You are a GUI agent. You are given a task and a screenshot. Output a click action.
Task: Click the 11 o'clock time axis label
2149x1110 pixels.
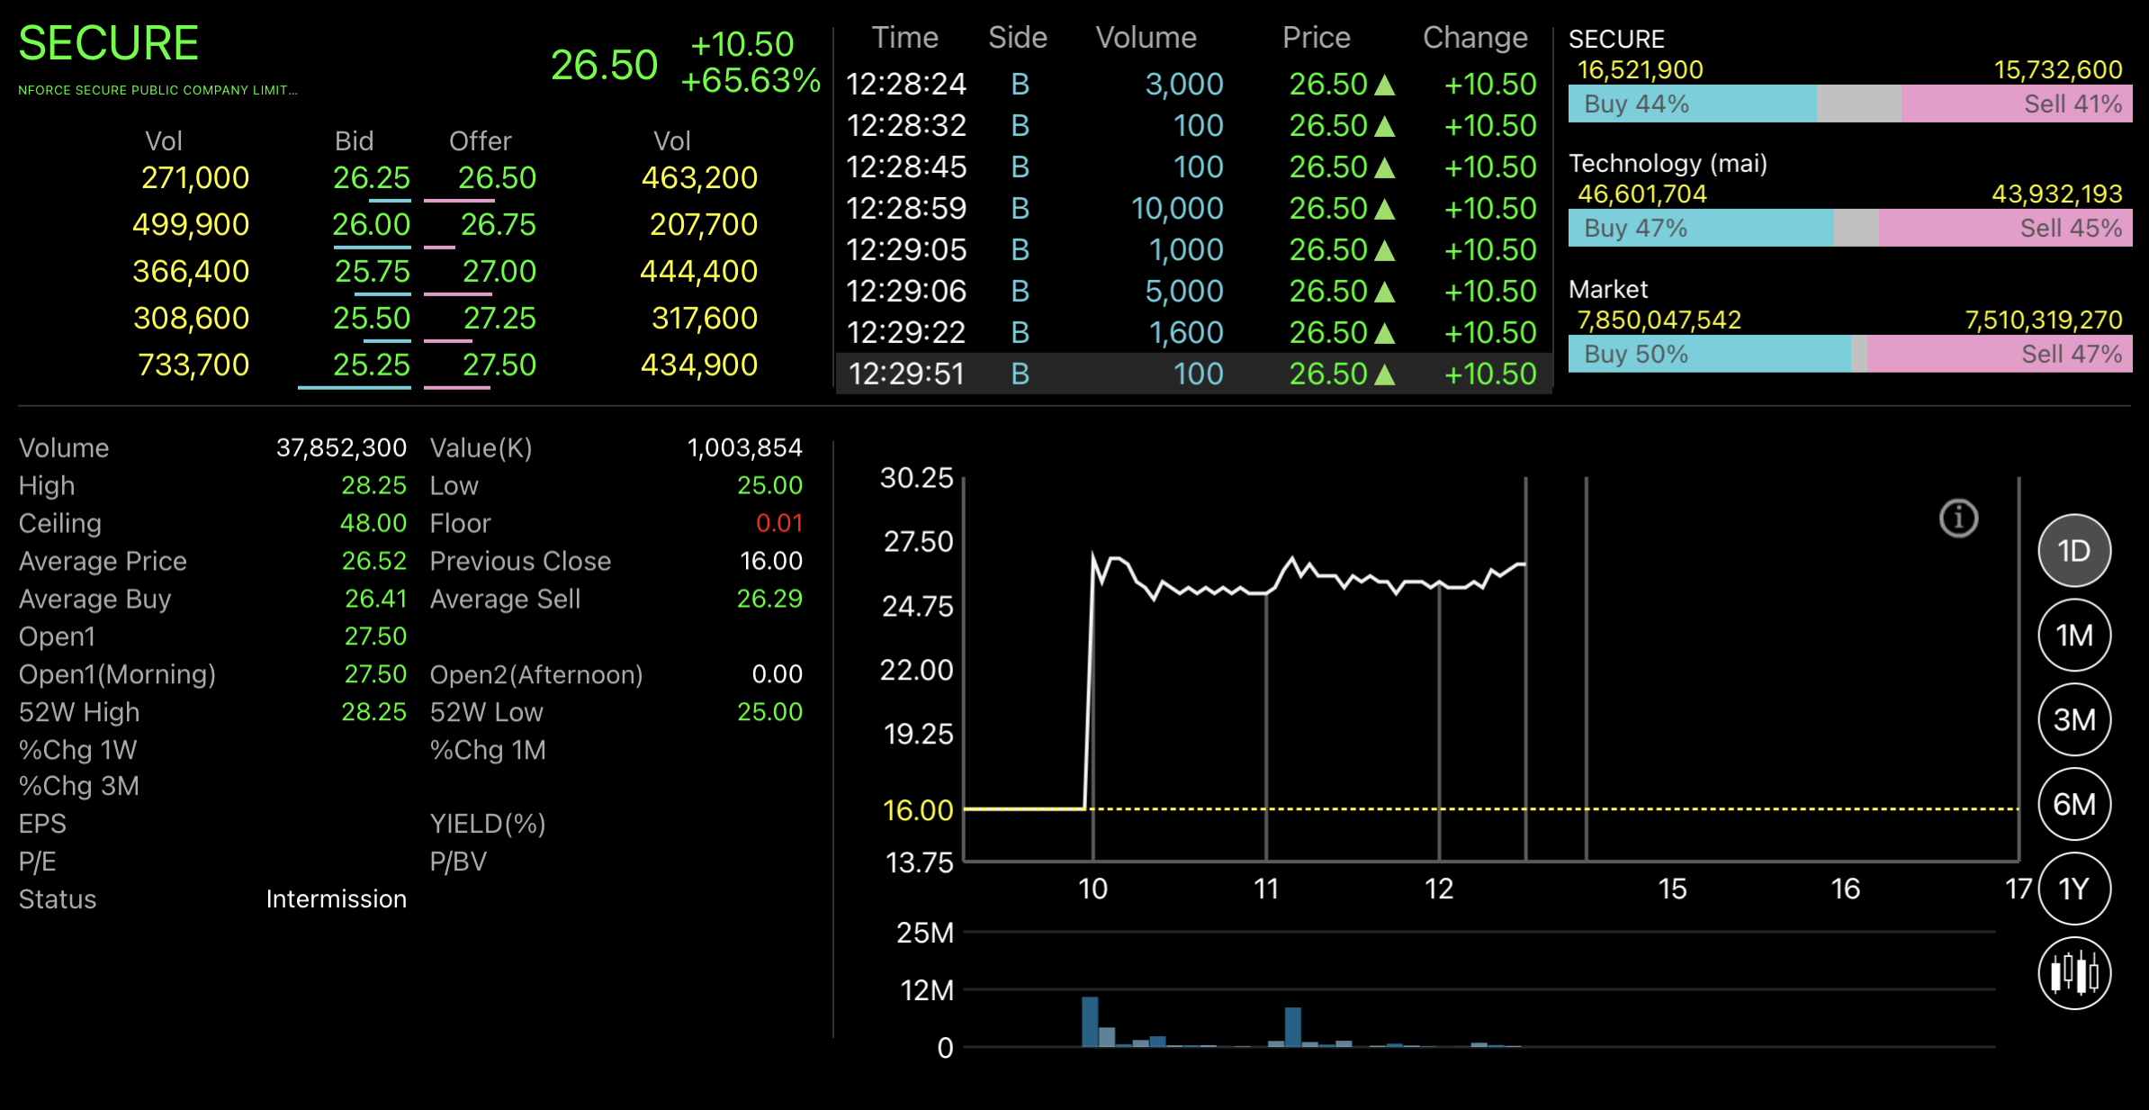(1266, 889)
